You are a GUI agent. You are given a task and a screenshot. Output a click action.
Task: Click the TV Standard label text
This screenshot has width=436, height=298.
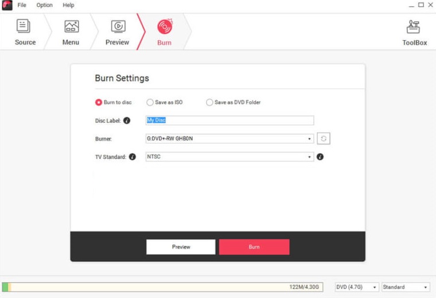(111, 157)
